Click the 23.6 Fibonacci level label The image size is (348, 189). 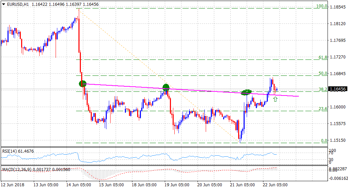point(322,109)
